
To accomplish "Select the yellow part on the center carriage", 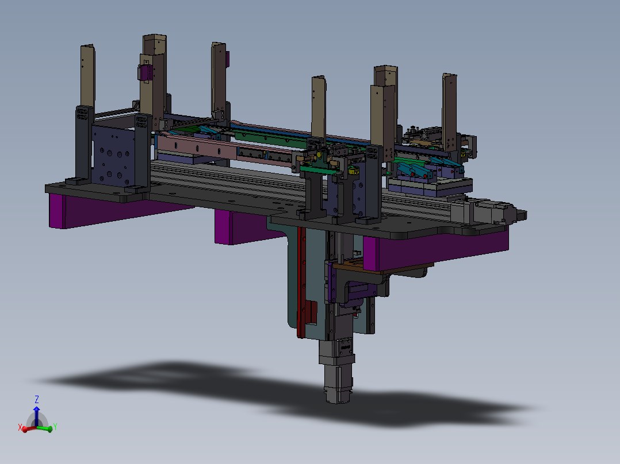I will click(353, 171).
